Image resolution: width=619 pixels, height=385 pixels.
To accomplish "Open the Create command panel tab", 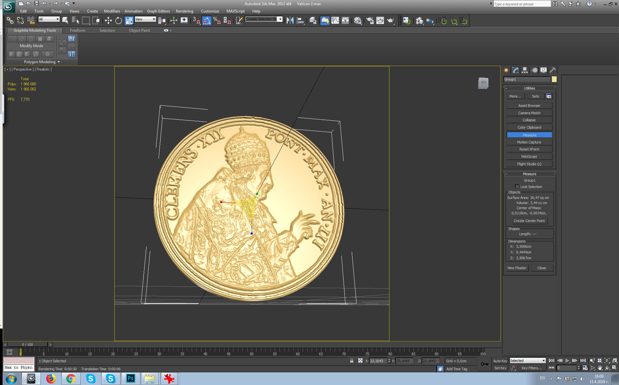I will pos(506,70).
